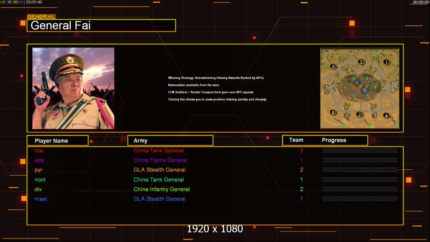The image size is (430, 242).
Task: Click start position 5 on the minimap
Action: [x=333, y=66]
